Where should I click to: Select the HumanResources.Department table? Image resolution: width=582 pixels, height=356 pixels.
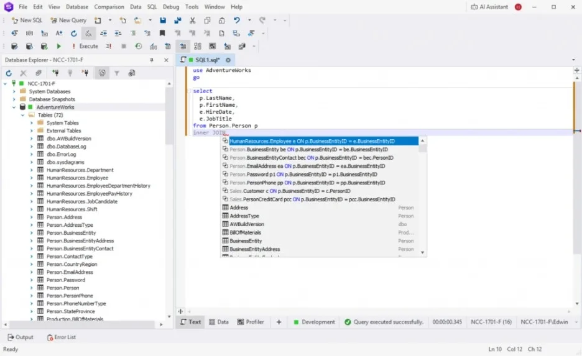[x=80, y=170]
